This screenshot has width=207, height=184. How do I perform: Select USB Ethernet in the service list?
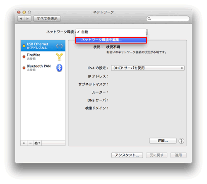point(43,46)
